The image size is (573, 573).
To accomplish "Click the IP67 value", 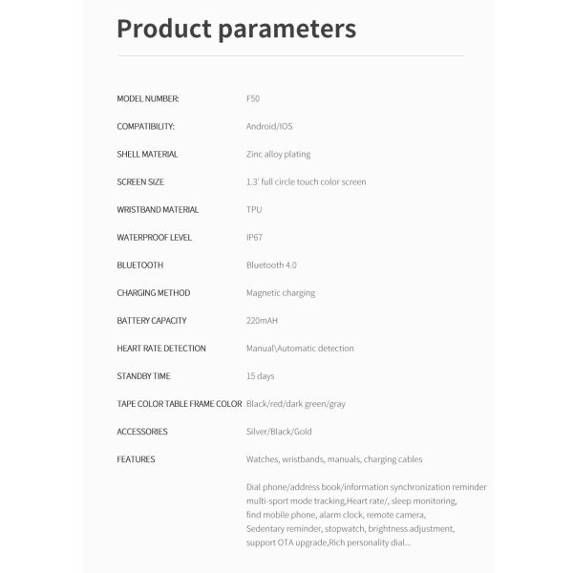I will (255, 237).
